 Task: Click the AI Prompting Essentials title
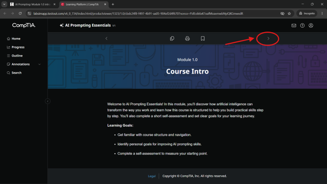(x=88, y=25)
